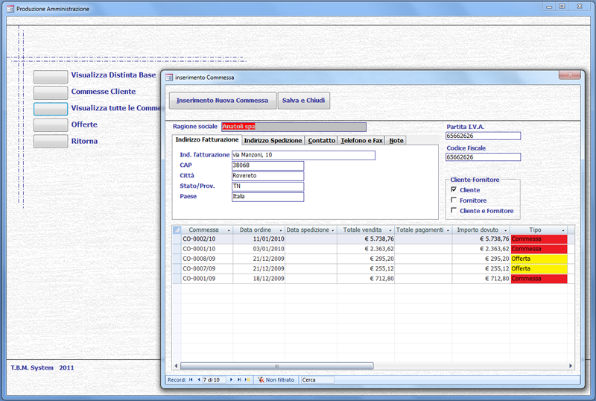Go to first record in navigation bar
Viewport: 596px width, 401px height.
191,379
